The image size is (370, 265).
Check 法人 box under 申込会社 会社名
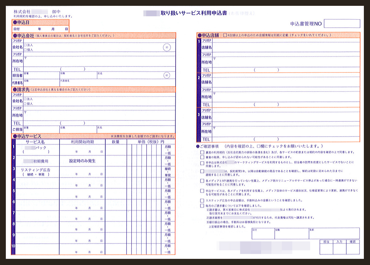point(25,45)
